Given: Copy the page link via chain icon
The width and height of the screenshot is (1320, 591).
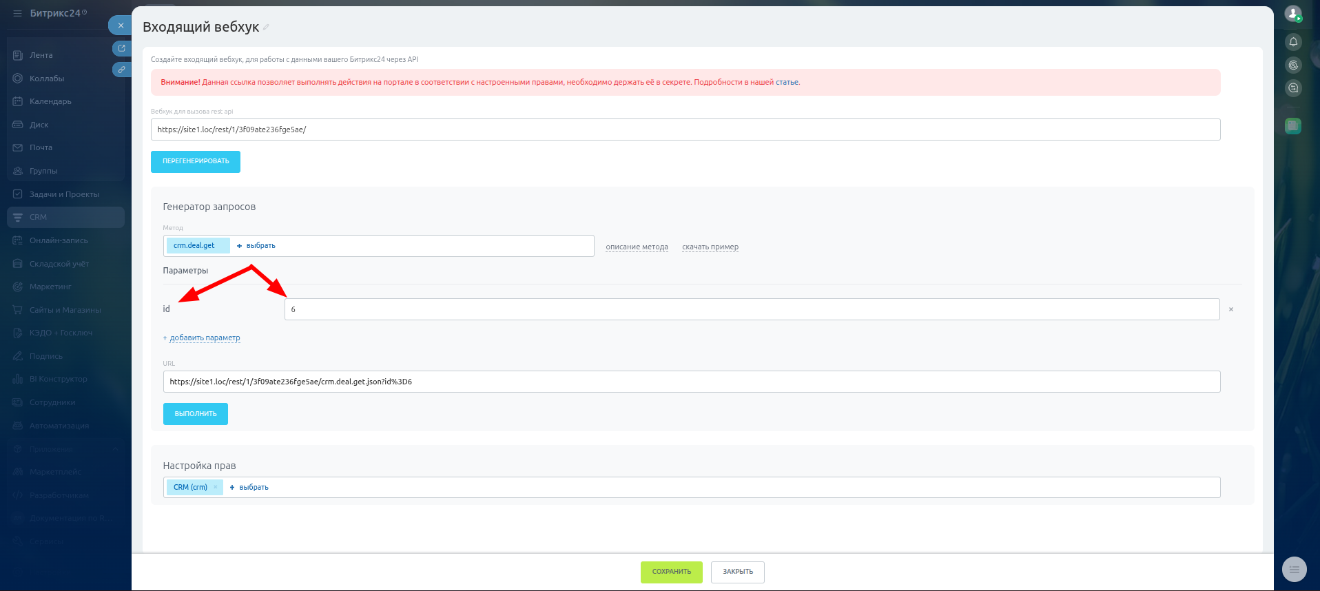Looking at the screenshot, I should point(122,70).
